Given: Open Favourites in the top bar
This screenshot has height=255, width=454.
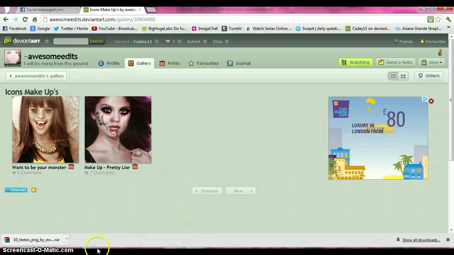Looking at the screenshot, I should click(x=432, y=41).
